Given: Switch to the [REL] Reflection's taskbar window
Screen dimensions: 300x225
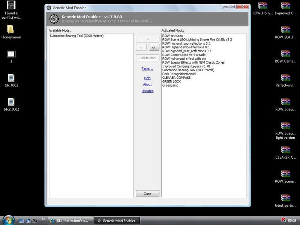Looking at the screenshot, I should point(70,220).
